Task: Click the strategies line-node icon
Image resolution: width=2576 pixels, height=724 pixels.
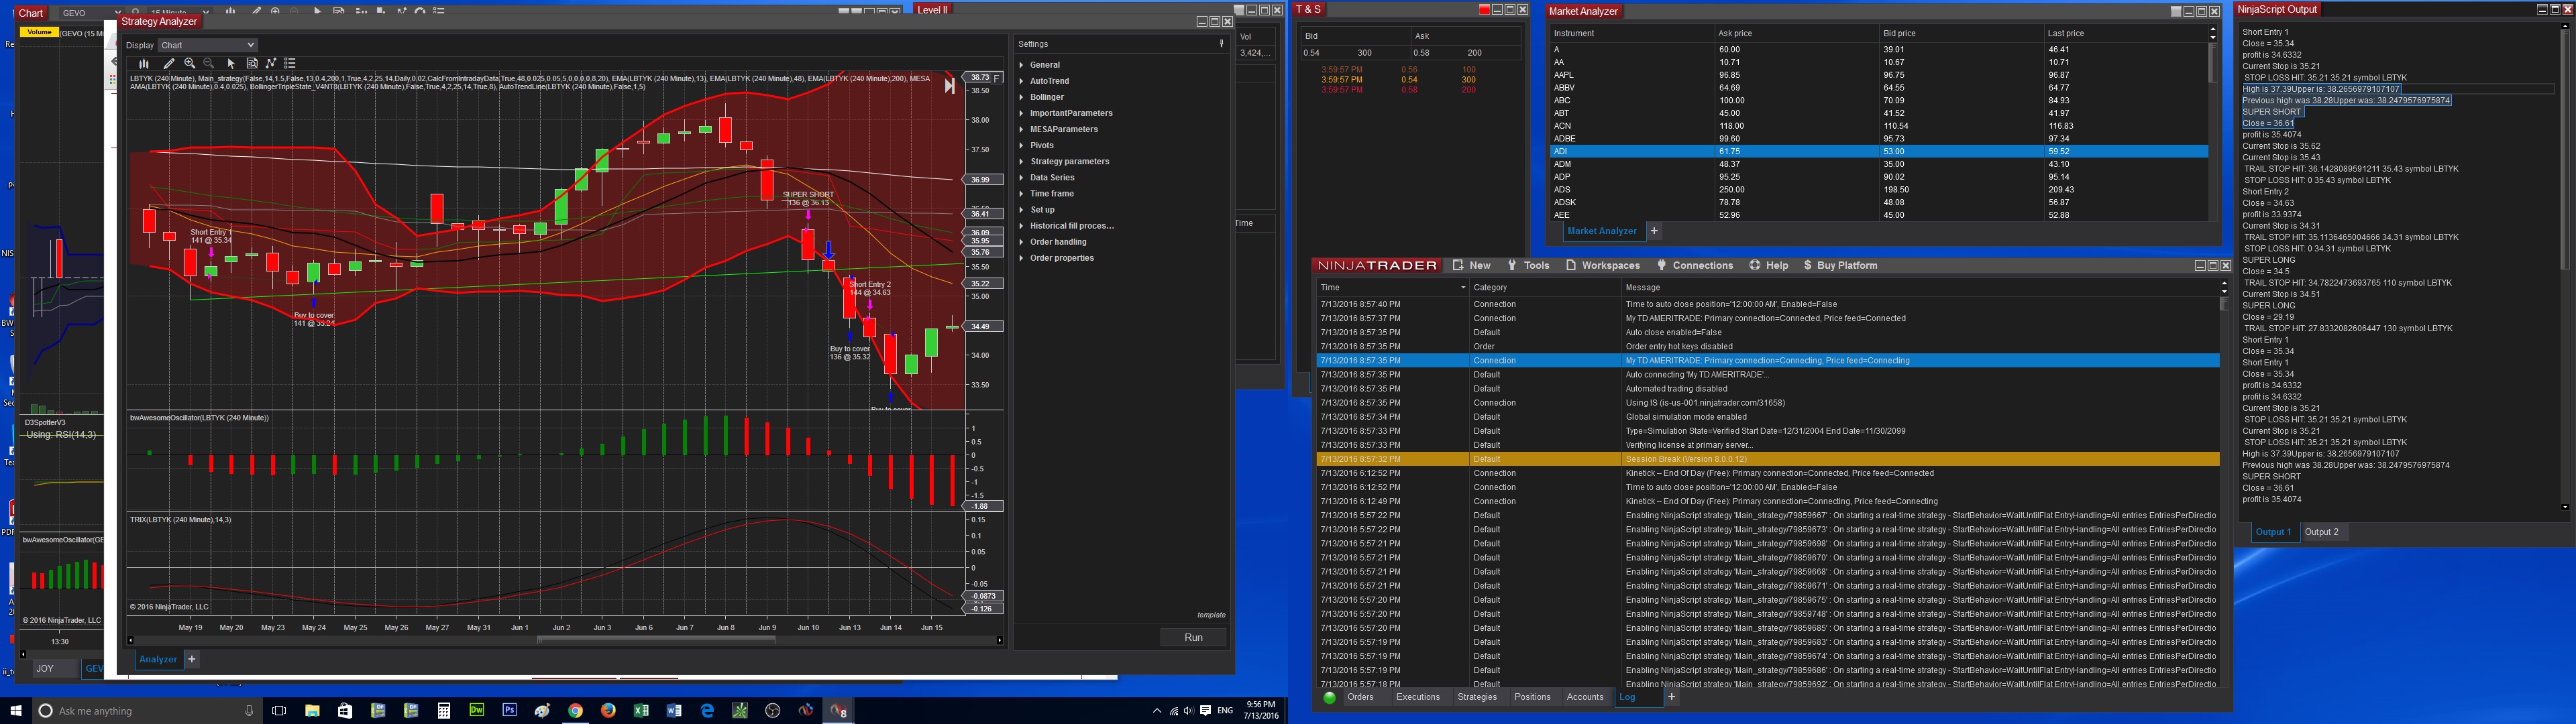Action: tap(271, 63)
